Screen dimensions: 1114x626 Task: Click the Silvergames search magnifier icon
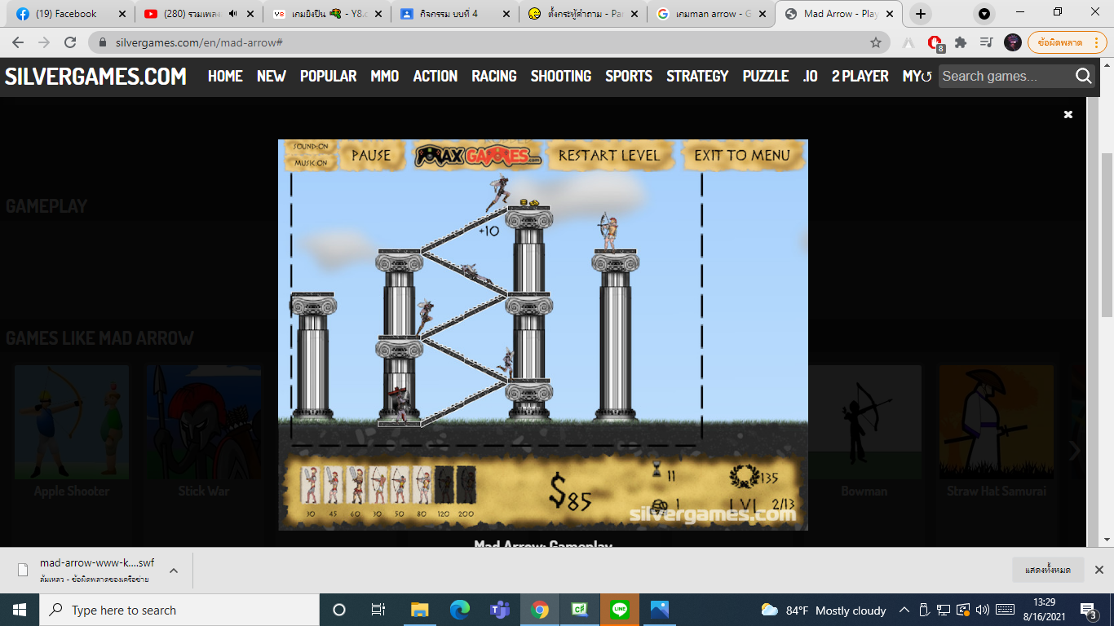click(x=1084, y=76)
